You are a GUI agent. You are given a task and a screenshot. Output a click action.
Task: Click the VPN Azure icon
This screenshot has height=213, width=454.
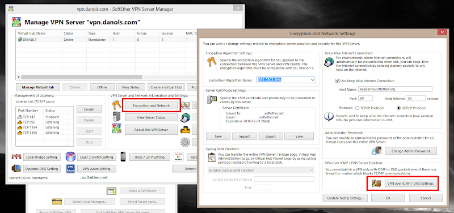(70, 168)
